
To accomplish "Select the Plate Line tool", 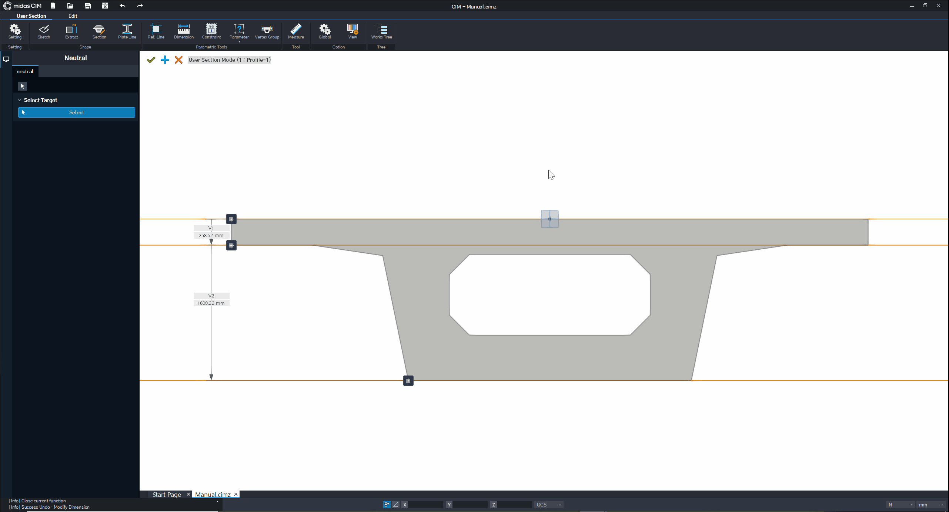I will click(x=127, y=31).
